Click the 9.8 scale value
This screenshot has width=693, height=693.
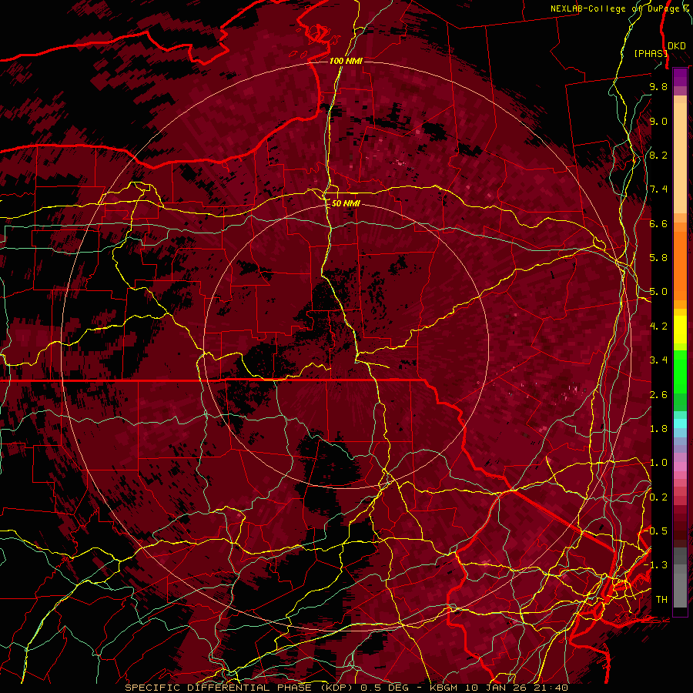coord(658,86)
